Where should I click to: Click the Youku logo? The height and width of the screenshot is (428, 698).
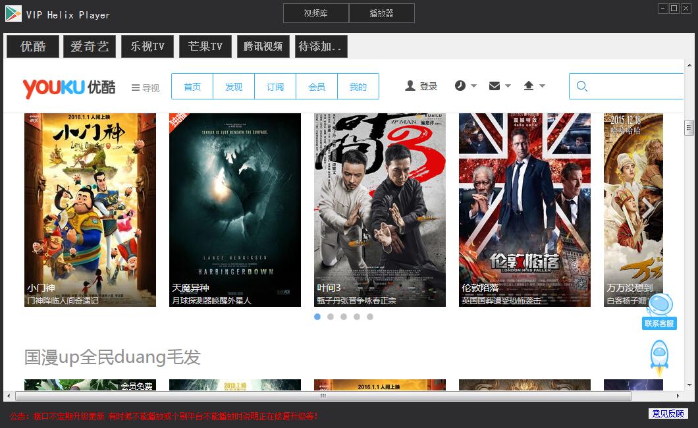point(69,87)
